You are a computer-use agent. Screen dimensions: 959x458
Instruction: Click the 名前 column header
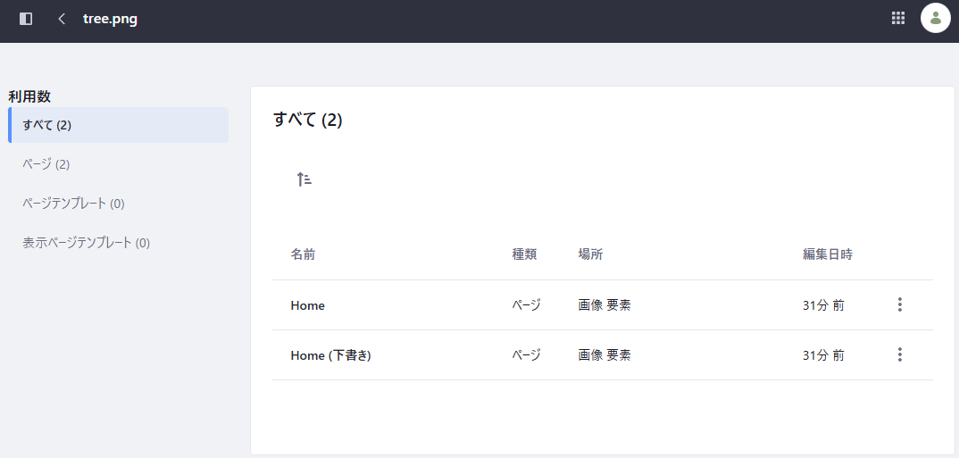[303, 254]
